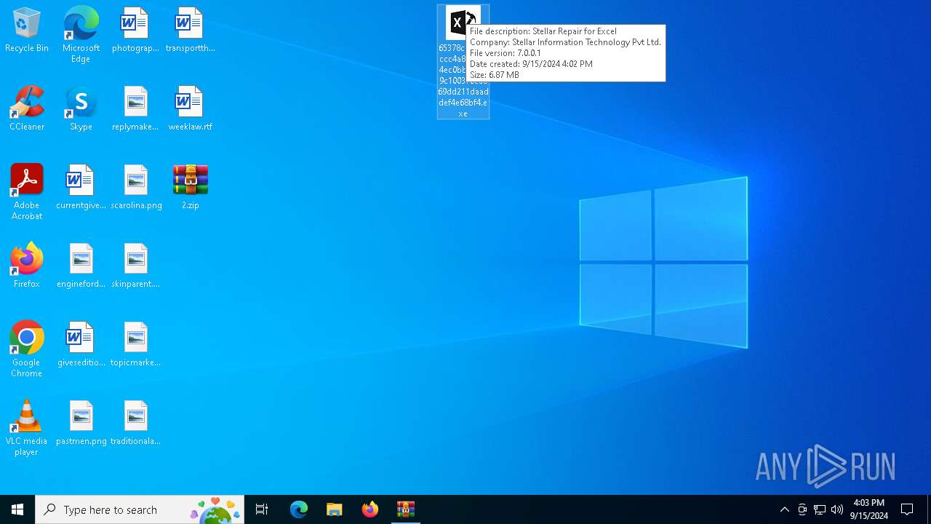This screenshot has height=524, width=931.
Task: Show hidden system tray icons
Action: [x=784, y=509]
